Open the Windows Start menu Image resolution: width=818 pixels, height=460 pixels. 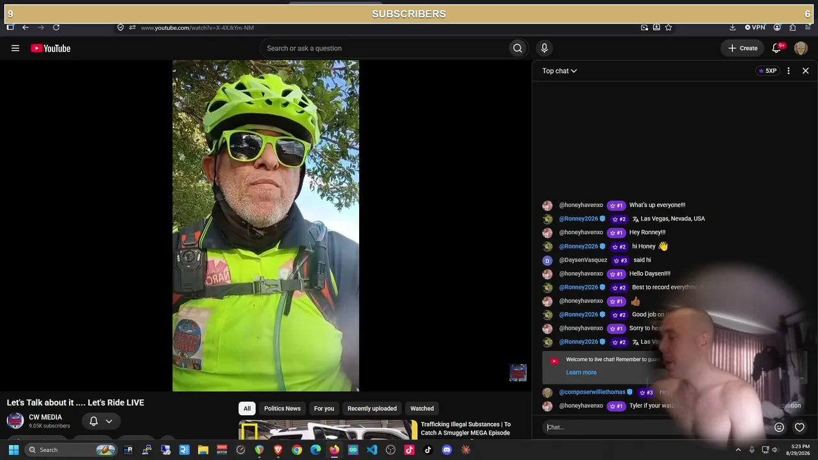(x=13, y=450)
